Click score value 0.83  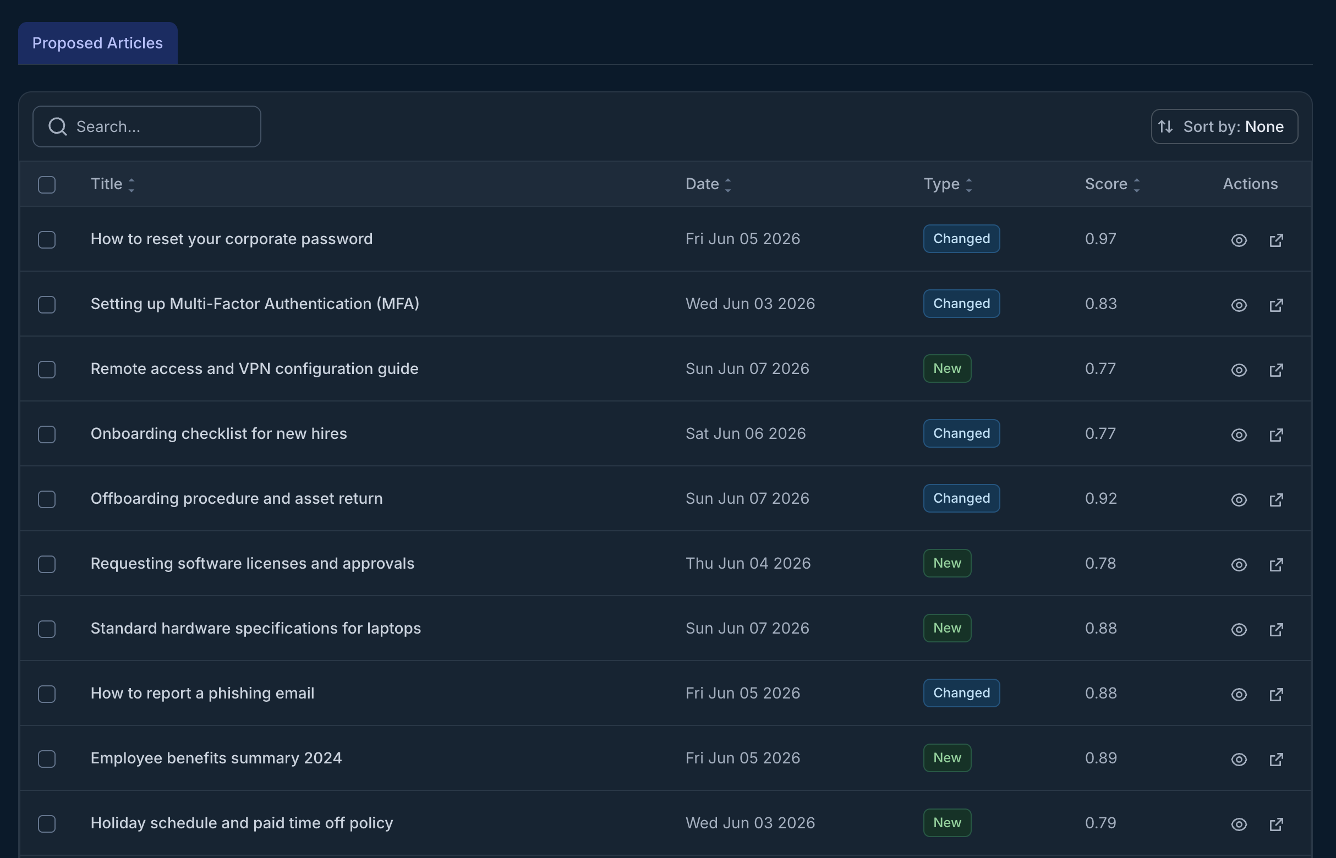pos(1100,304)
